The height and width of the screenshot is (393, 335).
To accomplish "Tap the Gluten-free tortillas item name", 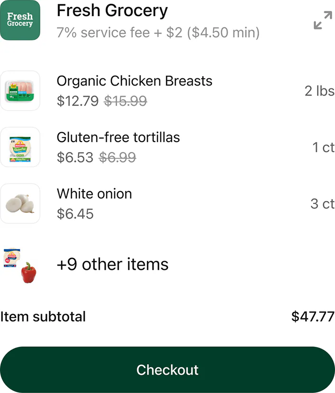I will pyautogui.click(x=118, y=137).
